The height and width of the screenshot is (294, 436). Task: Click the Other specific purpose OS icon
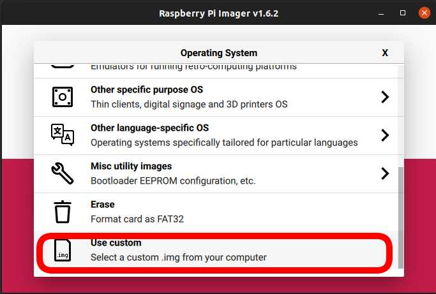(63, 97)
